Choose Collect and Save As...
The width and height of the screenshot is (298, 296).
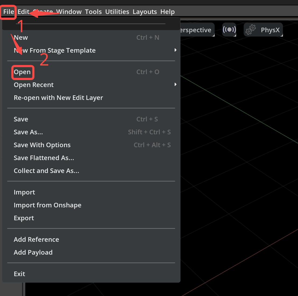tap(91, 171)
